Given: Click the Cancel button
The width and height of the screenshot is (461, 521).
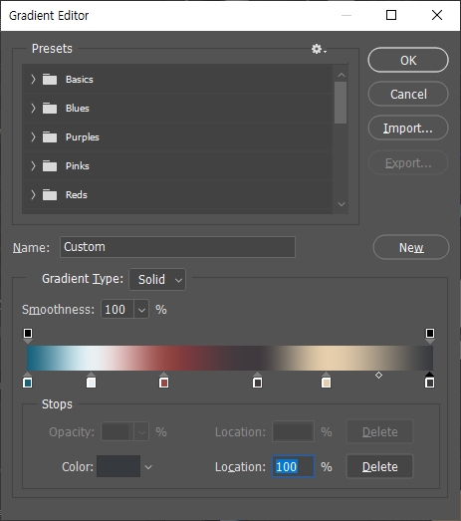Looking at the screenshot, I should (x=408, y=94).
